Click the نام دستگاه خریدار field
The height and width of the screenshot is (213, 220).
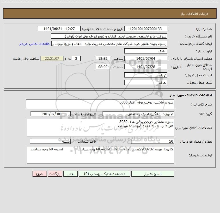point(109,36)
